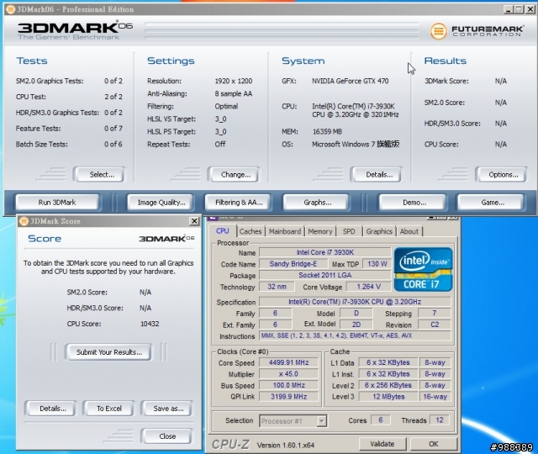Screen dimensions: 538x454
Task: Click the Max TDP value 130 W
Action: [x=377, y=263]
